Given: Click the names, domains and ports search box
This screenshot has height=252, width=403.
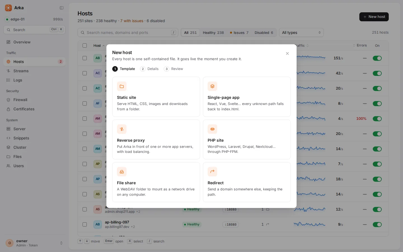Looking at the screenshot, I should [x=128, y=32].
